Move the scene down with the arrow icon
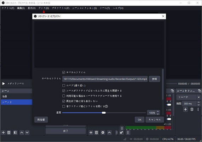This screenshot has height=142, width=202. [x=27, y=132]
